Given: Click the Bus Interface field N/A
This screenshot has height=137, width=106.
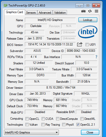Looking at the screenshot, I should pos(78,57).
